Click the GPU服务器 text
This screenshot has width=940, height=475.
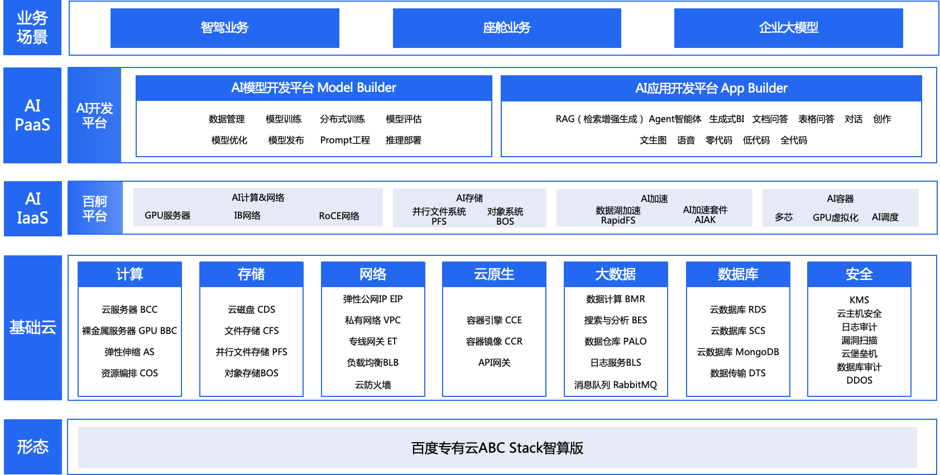[167, 216]
